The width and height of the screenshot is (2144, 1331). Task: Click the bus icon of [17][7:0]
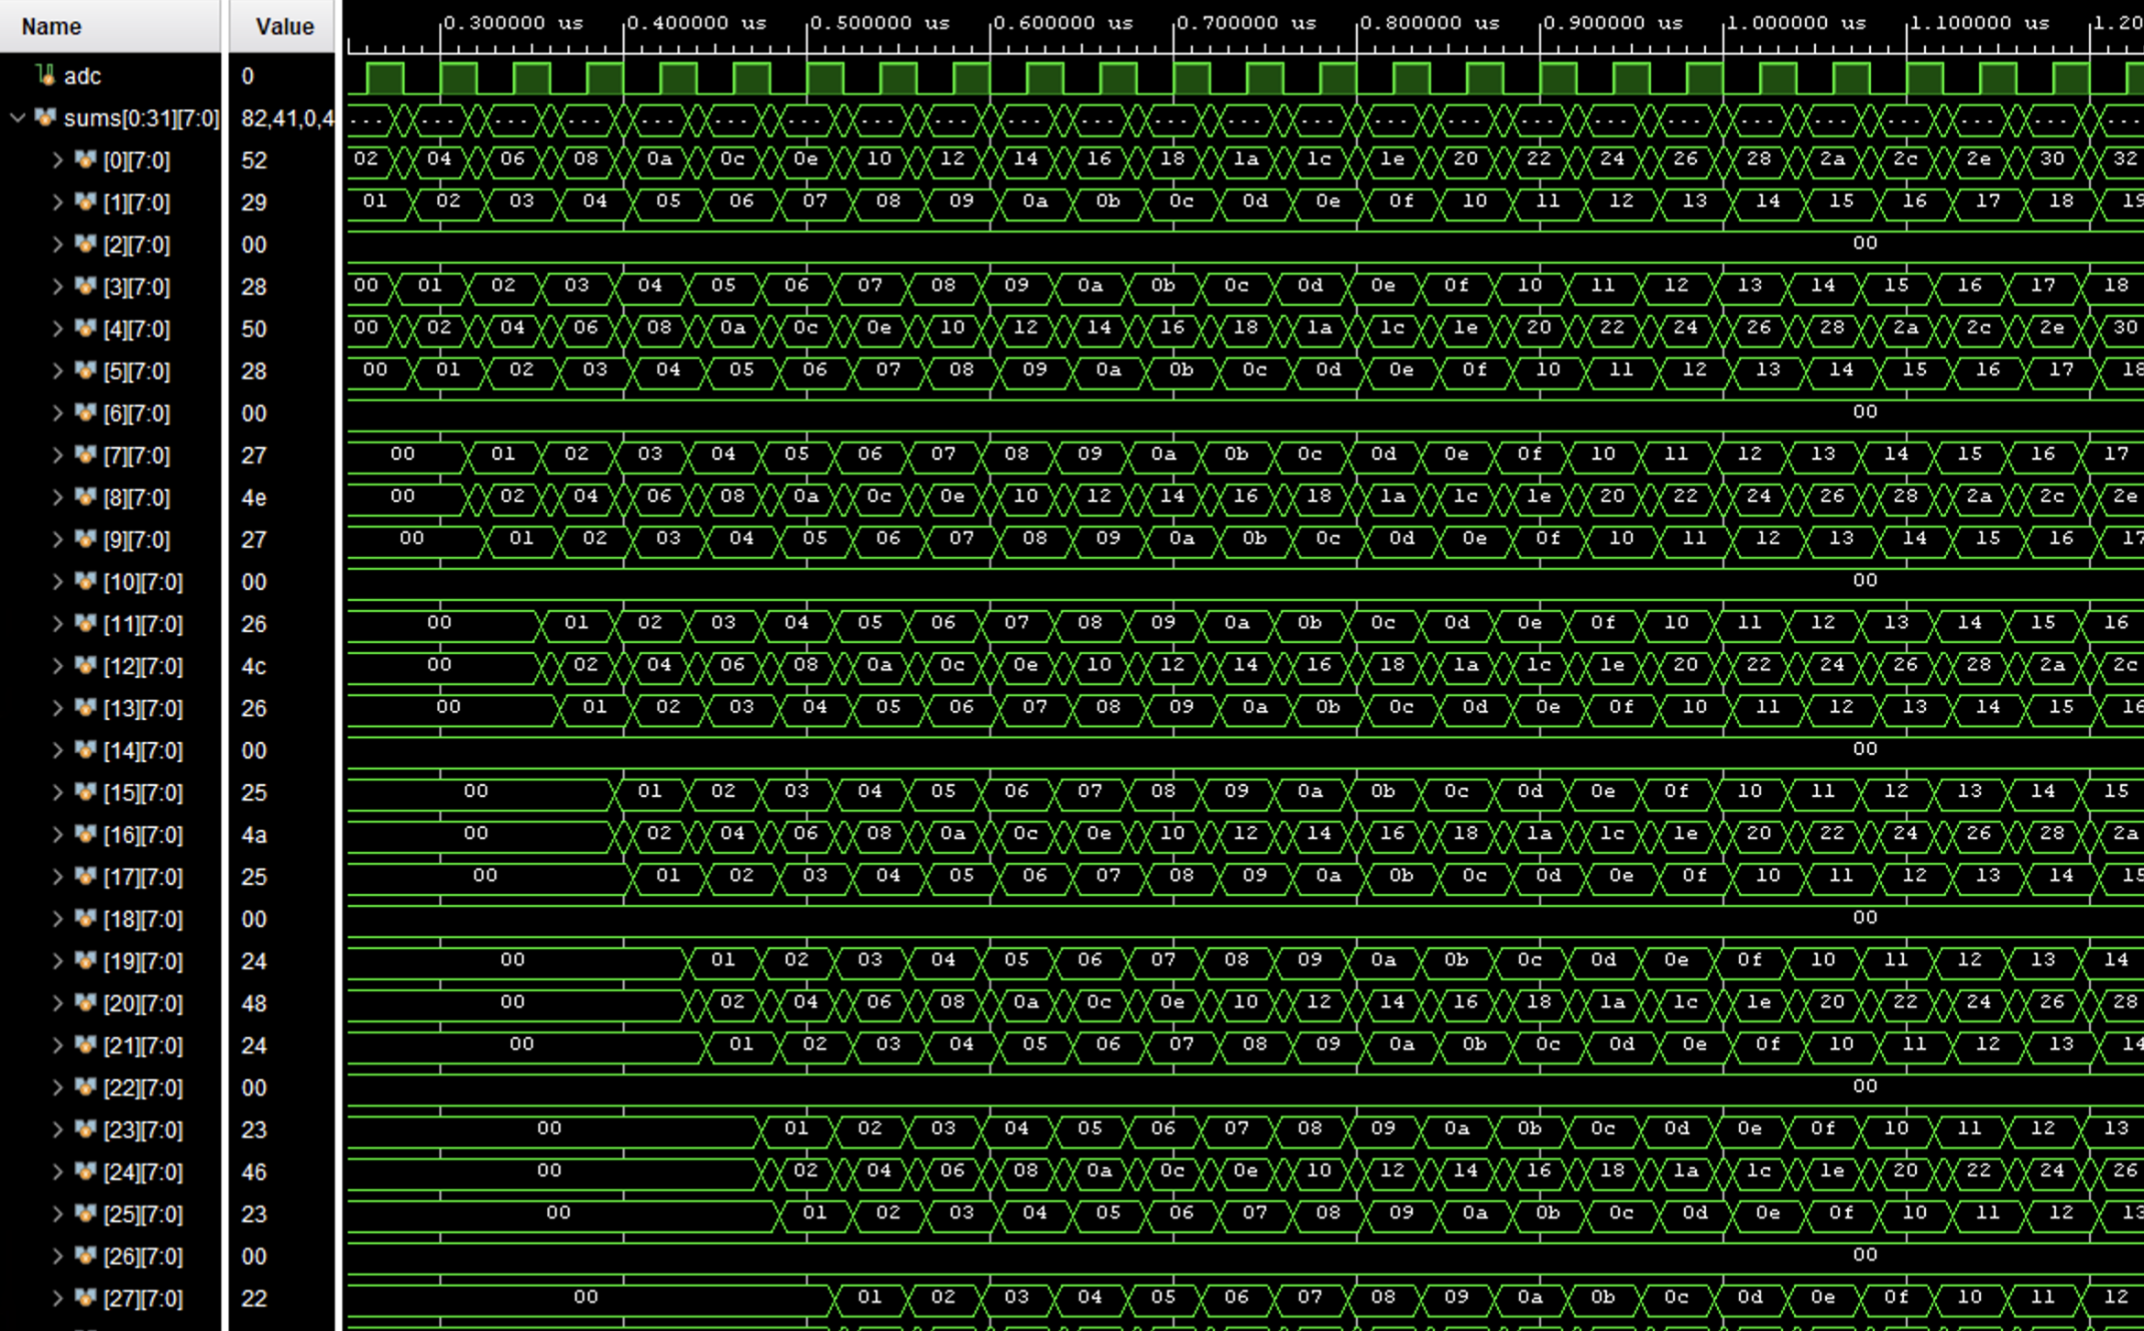click(85, 877)
